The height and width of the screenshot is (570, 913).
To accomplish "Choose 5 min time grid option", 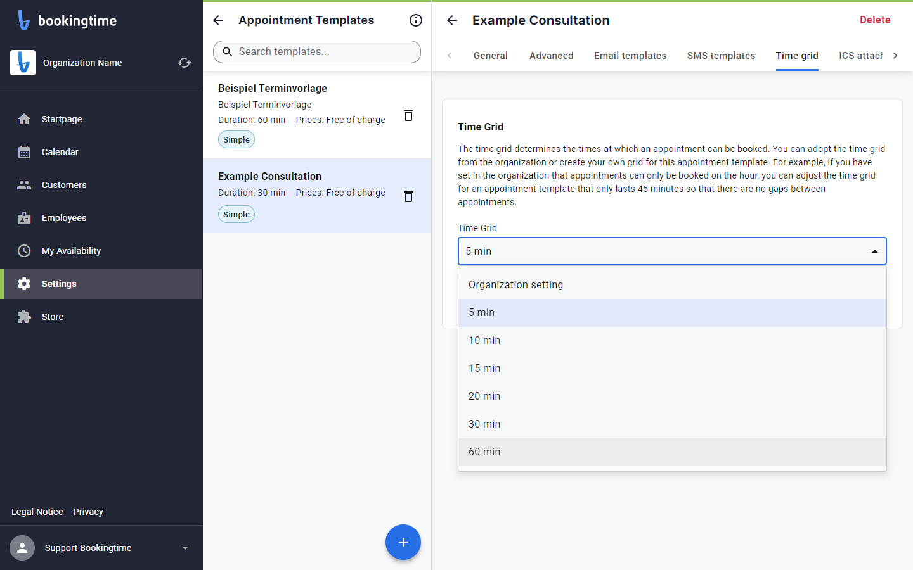I will pos(672,313).
